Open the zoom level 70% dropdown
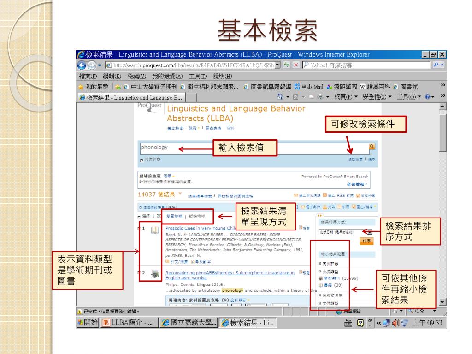This screenshot has height=354, width=472. tap(434, 311)
